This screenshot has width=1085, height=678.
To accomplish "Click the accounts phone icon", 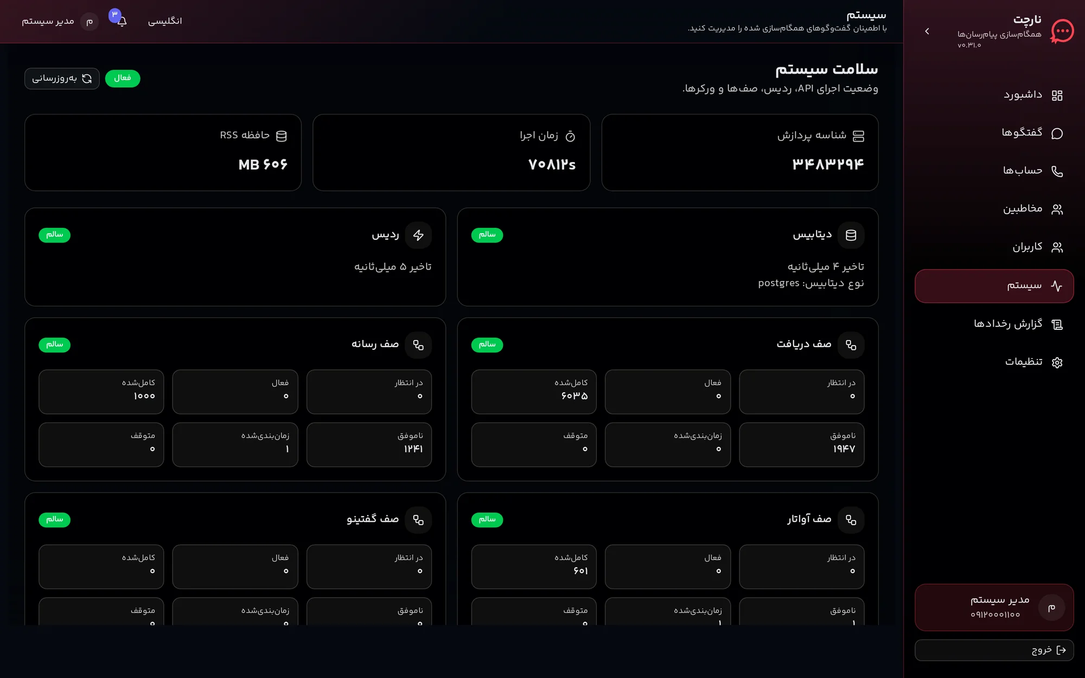I will point(1057,171).
